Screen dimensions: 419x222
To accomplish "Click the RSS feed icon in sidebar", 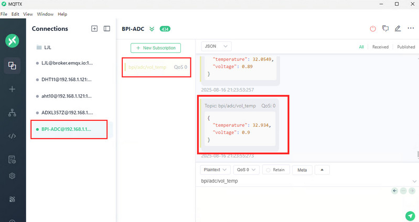I will click(12, 199).
